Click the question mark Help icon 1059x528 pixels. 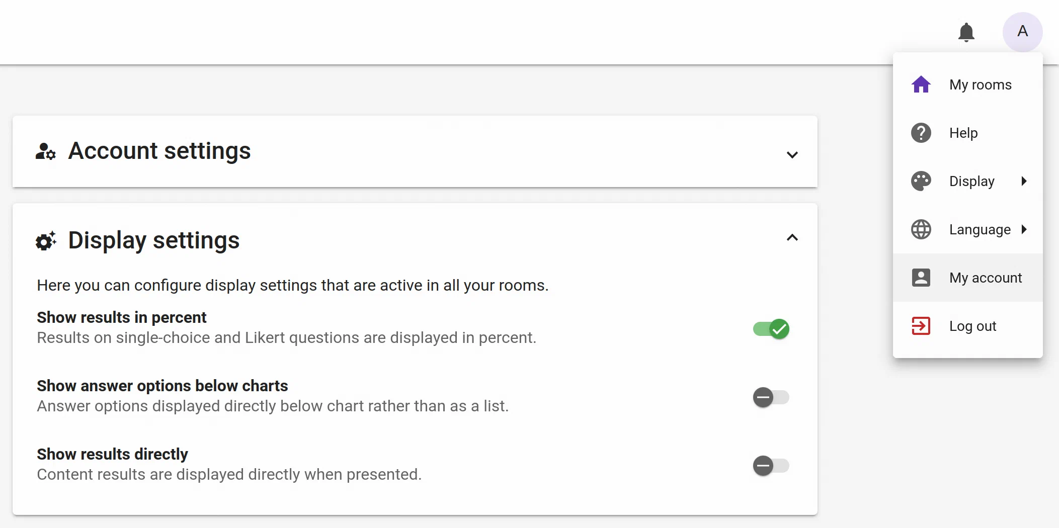point(921,133)
